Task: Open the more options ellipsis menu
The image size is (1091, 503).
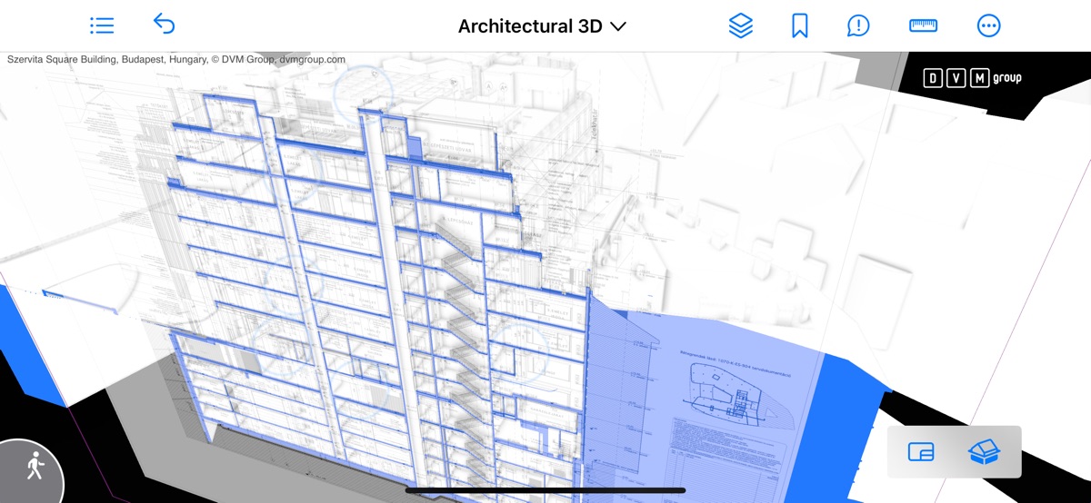Action: pyautogui.click(x=988, y=25)
